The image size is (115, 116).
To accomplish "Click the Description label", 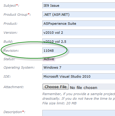I will 14,112.
